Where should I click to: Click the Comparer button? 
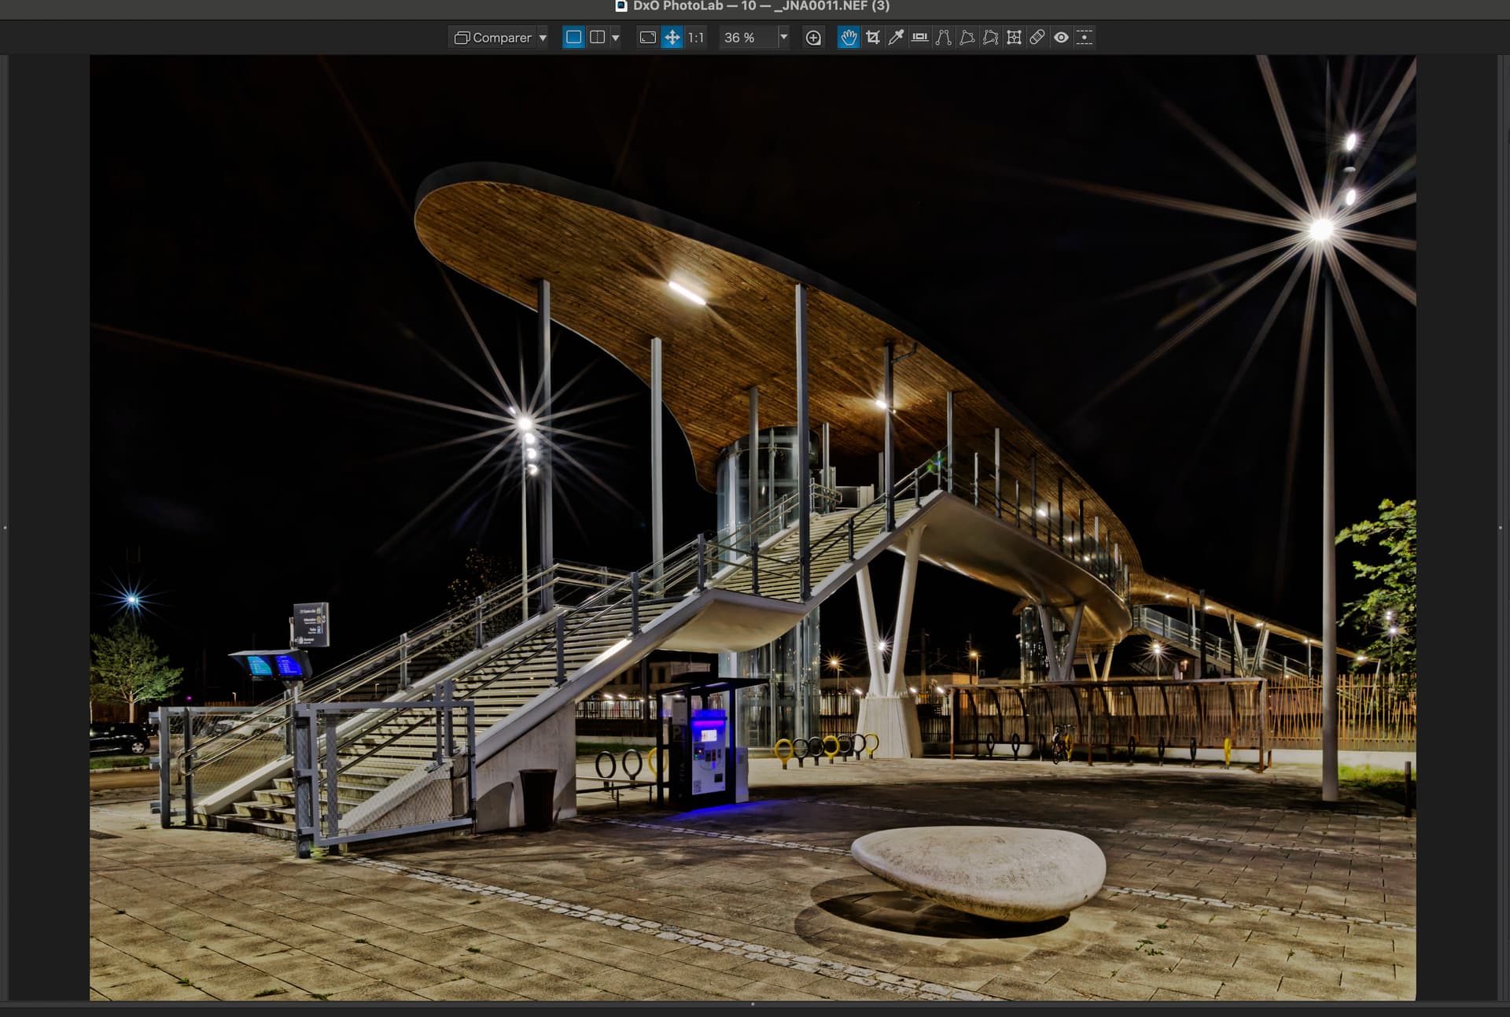tap(493, 38)
